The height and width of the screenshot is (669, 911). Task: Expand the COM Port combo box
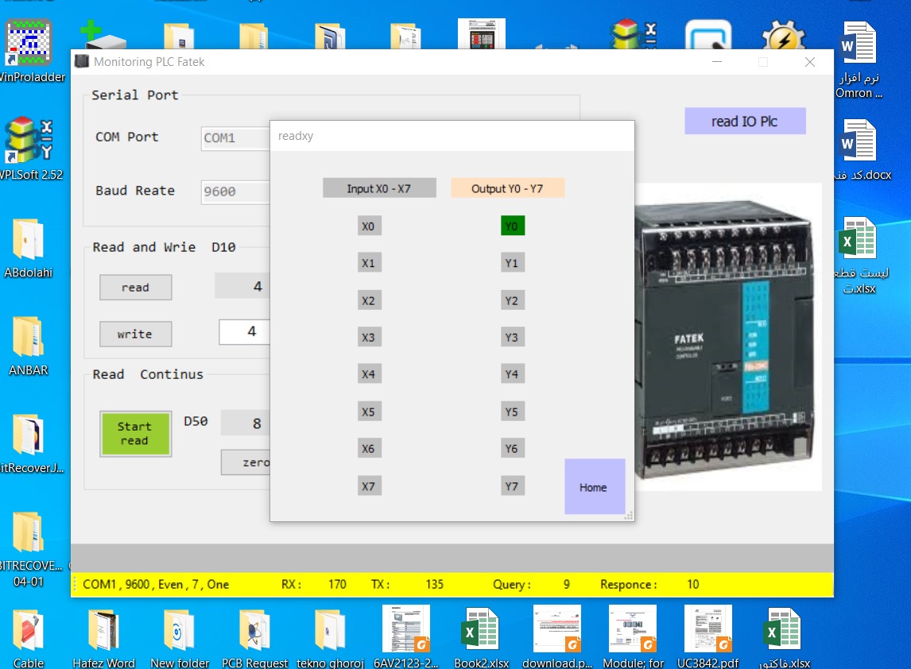[236, 138]
